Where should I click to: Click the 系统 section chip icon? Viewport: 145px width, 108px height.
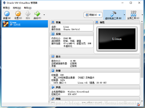click(x=53, y=34)
